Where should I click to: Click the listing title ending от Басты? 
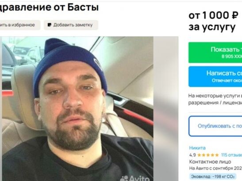(x=49, y=7)
